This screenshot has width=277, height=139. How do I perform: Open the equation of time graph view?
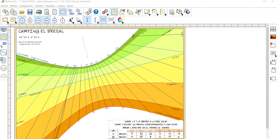(x=4, y=52)
